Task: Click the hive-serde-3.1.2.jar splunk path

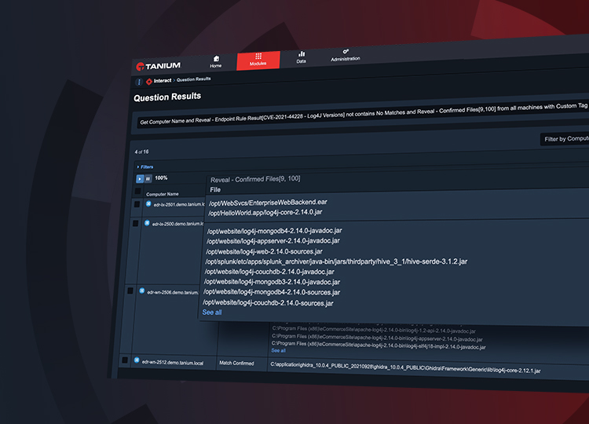Action: pyautogui.click(x=336, y=261)
